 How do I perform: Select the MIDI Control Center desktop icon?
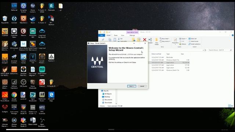click(42, 71)
